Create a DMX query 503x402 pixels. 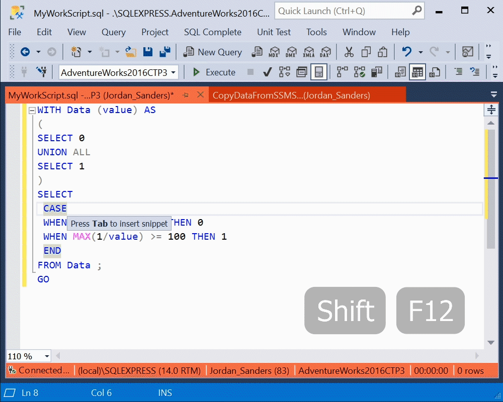click(x=291, y=52)
